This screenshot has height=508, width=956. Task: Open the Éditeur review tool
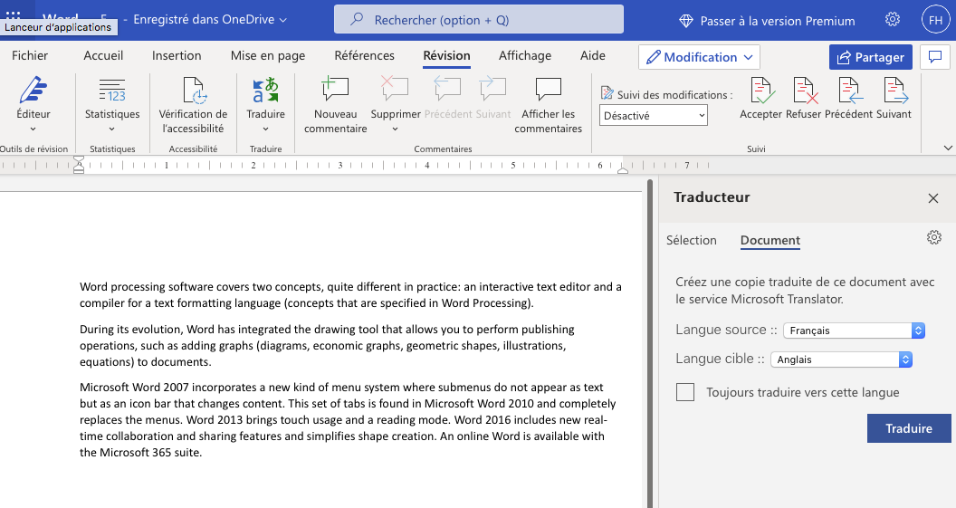click(33, 103)
